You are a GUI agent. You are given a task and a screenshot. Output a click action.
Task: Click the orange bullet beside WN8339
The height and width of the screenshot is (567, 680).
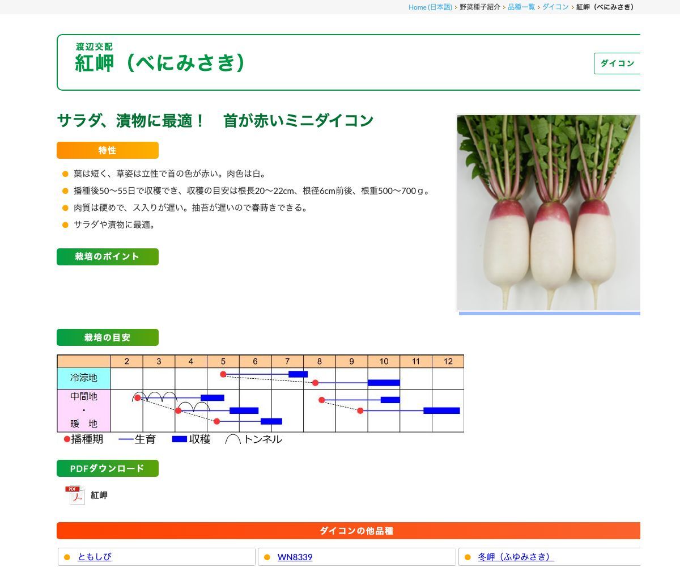[x=267, y=557]
